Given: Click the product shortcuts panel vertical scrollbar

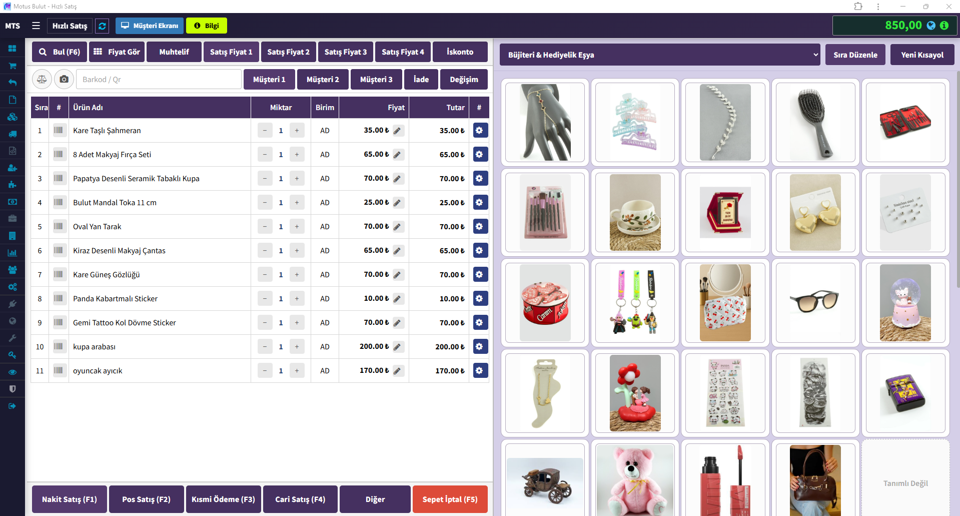Looking at the screenshot, I should (957, 180).
